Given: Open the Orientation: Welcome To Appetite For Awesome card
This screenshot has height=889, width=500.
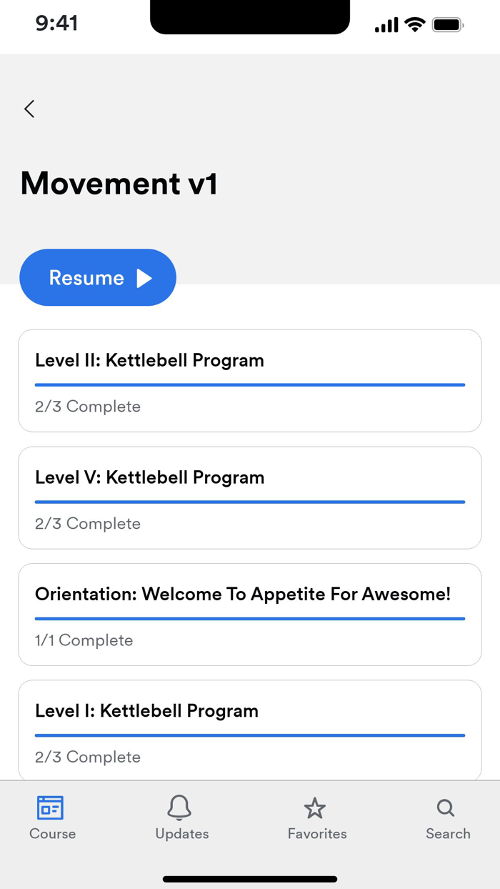Looking at the screenshot, I should coord(250,614).
